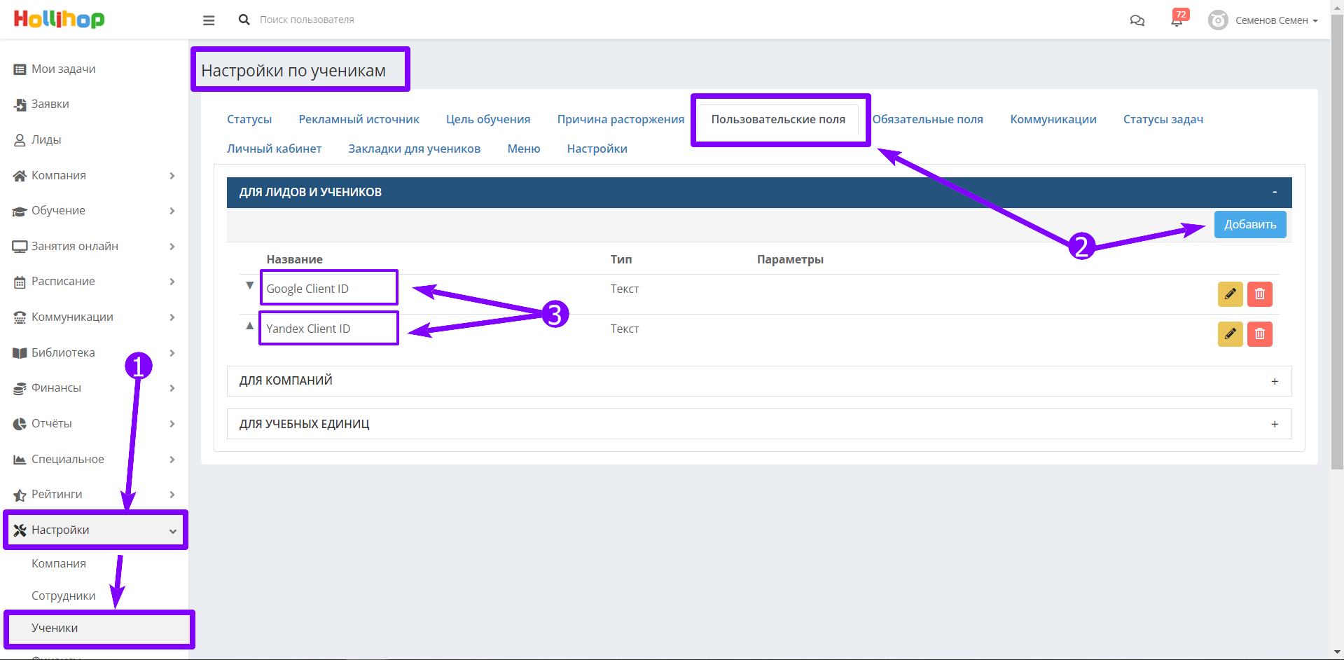This screenshot has width=1344, height=660.
Task: Expand Обучение sidebar section
Action: pos(94,211)
